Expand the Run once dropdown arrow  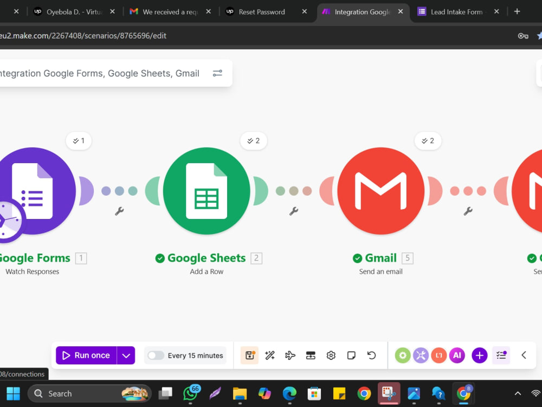[x=126, y=356]
